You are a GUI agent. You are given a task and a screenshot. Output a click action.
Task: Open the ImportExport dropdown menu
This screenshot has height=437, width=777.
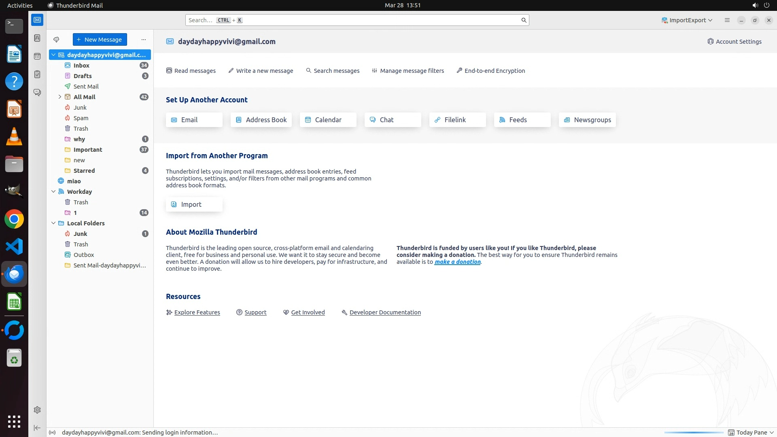coord(687,20)
